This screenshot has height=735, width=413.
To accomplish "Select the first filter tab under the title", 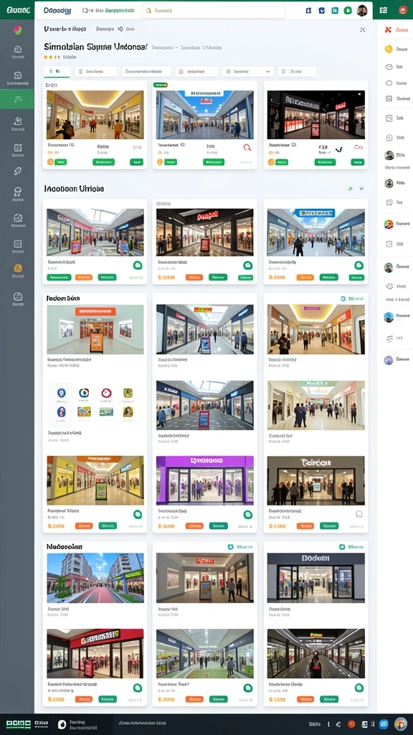I will pyautogui.click(x=57, y=71).
